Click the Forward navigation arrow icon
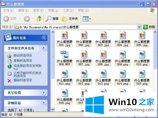The height and width of the screenshot is (118, 158). 27,19
